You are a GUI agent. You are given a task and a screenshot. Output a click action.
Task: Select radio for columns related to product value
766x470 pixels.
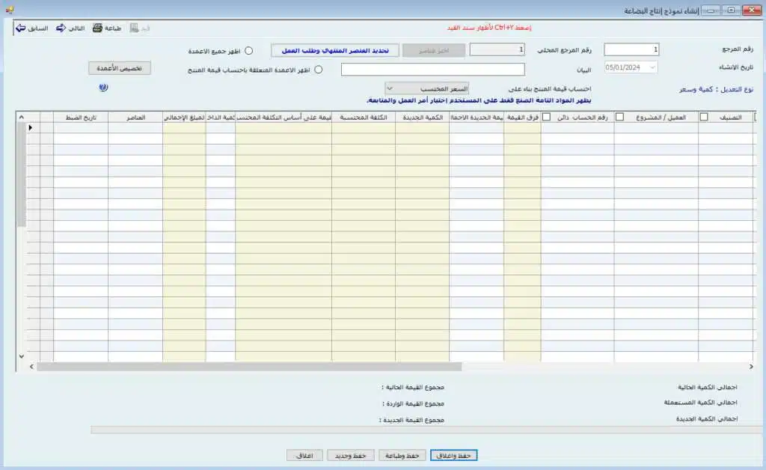pyautogui.click(x=318, y=70)
